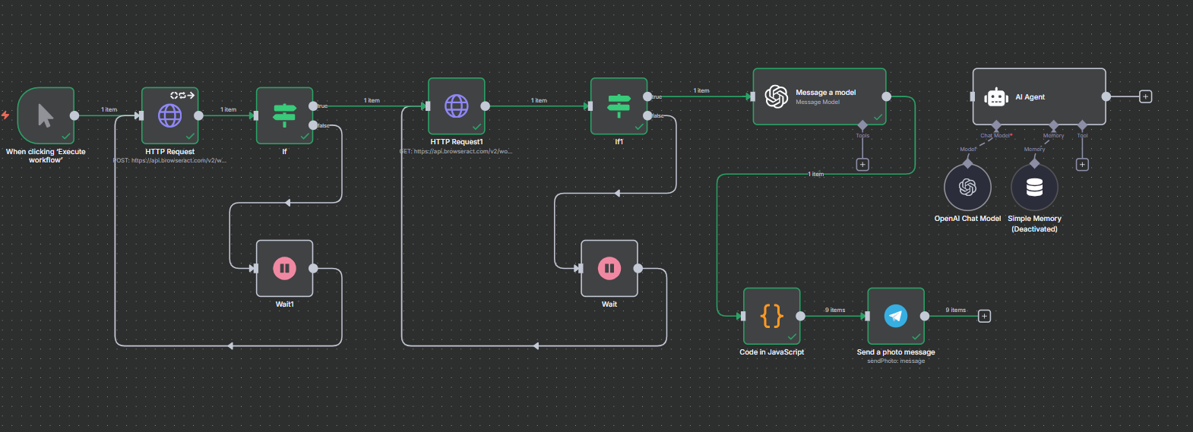This screenshot has width=1193, height=432.
Task: Select the manual Execute workflow trigger node
Action: 46,115
